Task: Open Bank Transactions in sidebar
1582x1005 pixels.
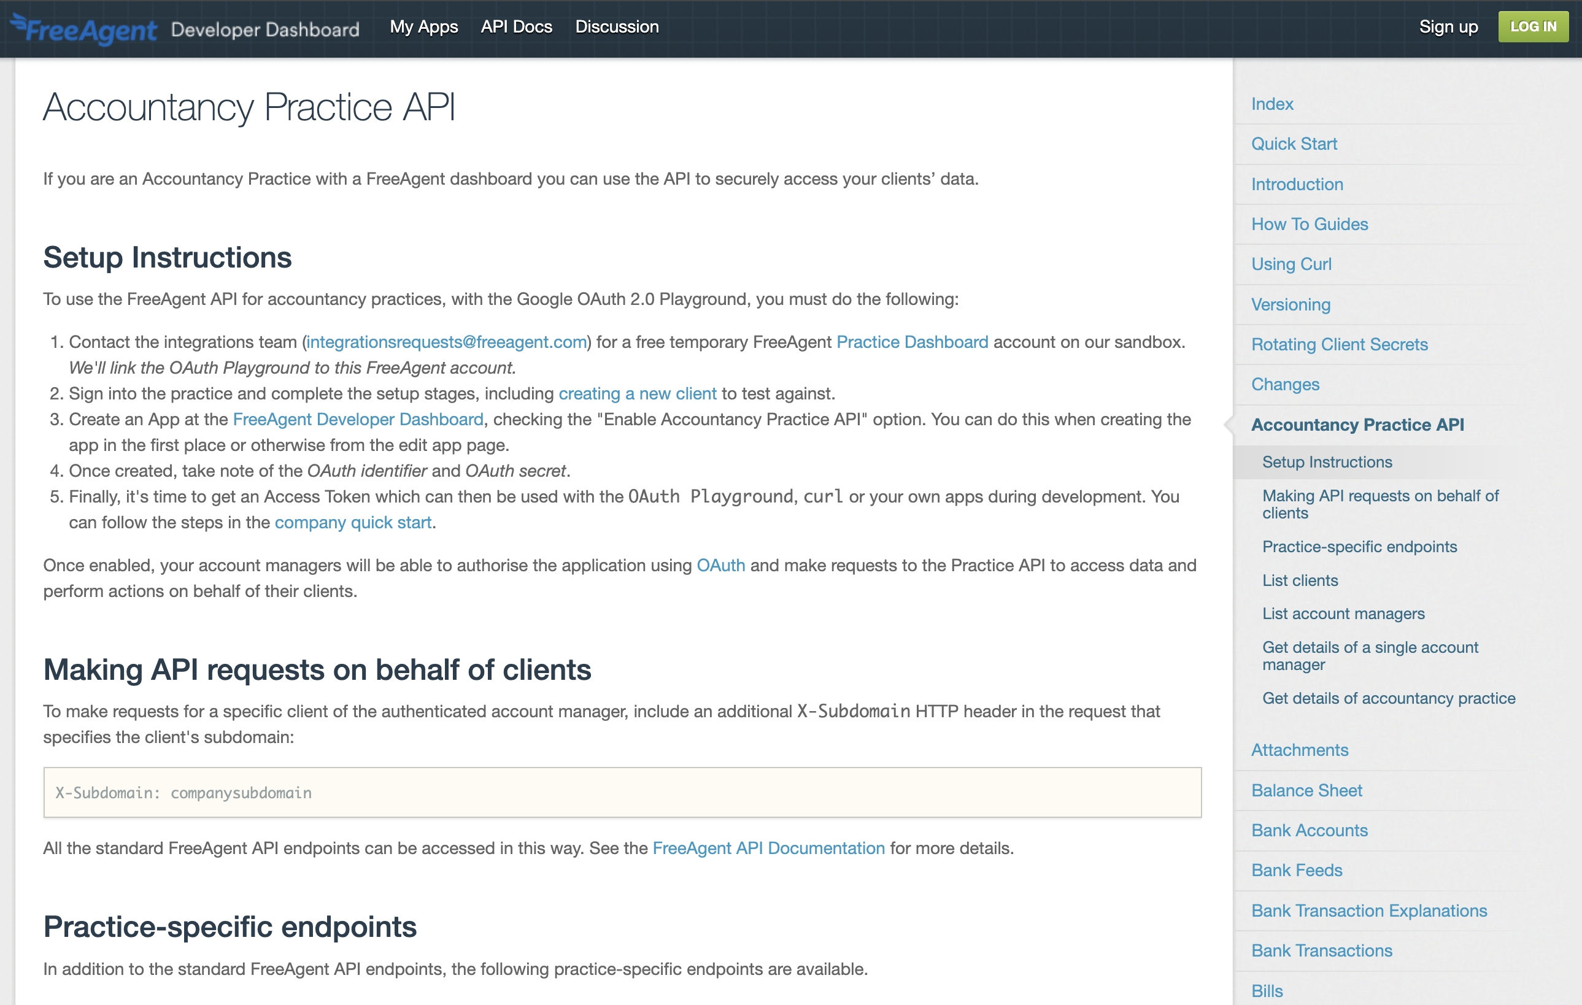Action: pos(1321,950)
